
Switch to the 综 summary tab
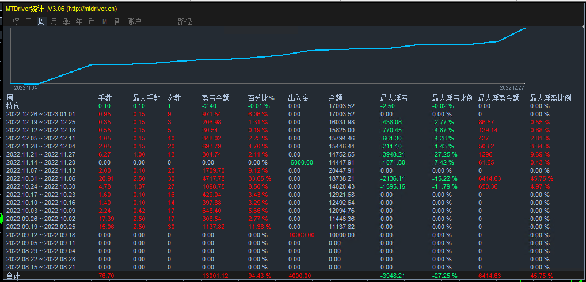[16, 22]
